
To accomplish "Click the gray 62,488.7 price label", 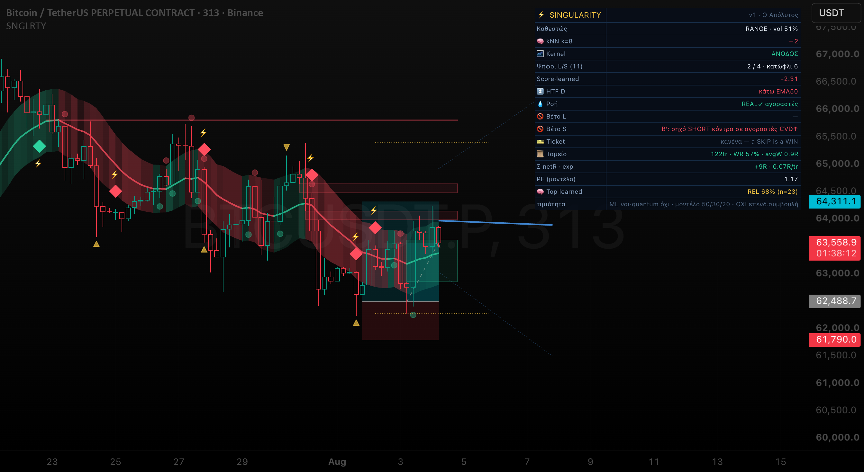I will tap(835, 301).
